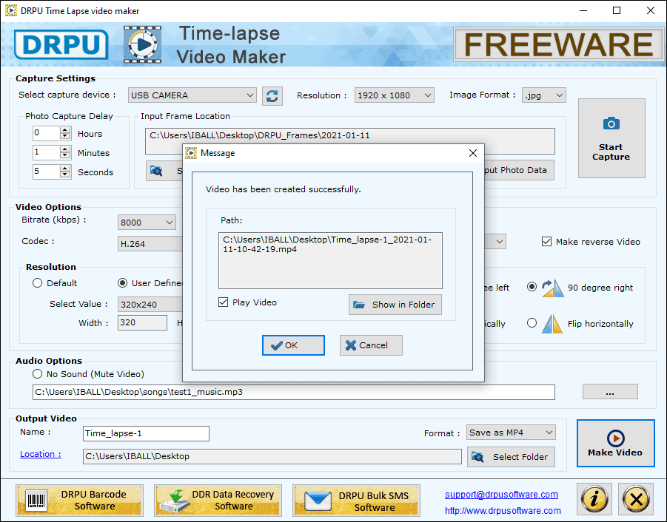This screenshot has height=522, width=667.
Task: Open the capture device dropdown
Action: (x=192, y=95)
